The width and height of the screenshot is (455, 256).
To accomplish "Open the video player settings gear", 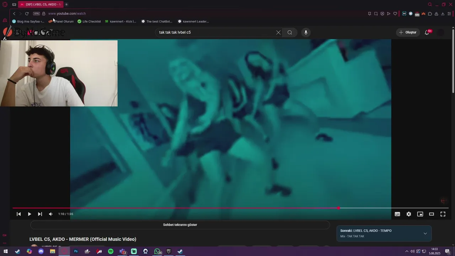I will click(x=409, y=214).
